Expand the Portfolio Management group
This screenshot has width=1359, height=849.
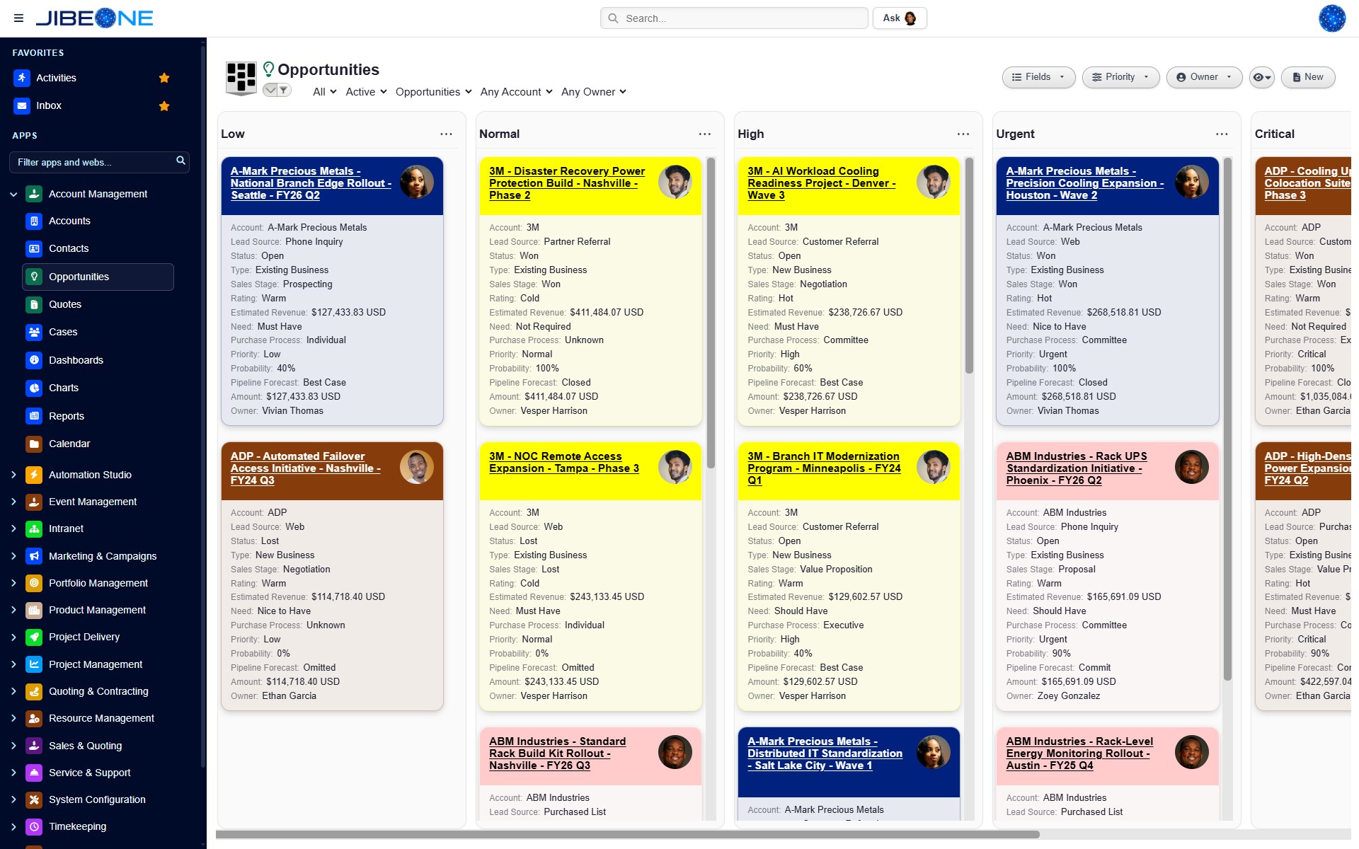coord(13,583)
